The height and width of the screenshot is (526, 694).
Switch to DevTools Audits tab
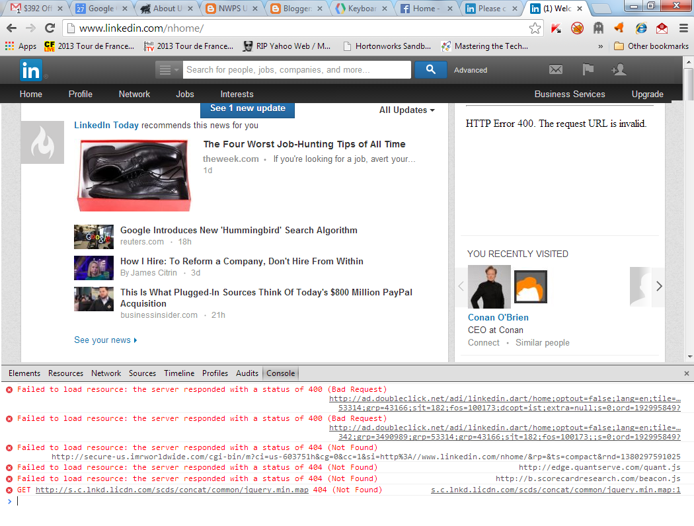click(x=247, y=373)
